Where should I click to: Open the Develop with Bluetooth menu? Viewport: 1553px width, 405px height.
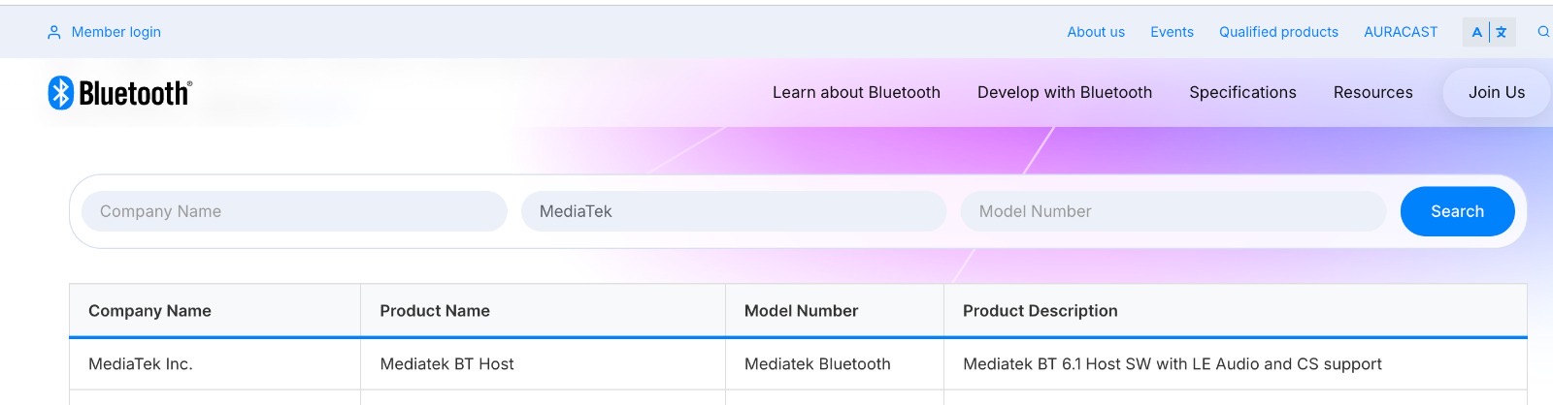pyautogui.click(x=1065, y=93)
